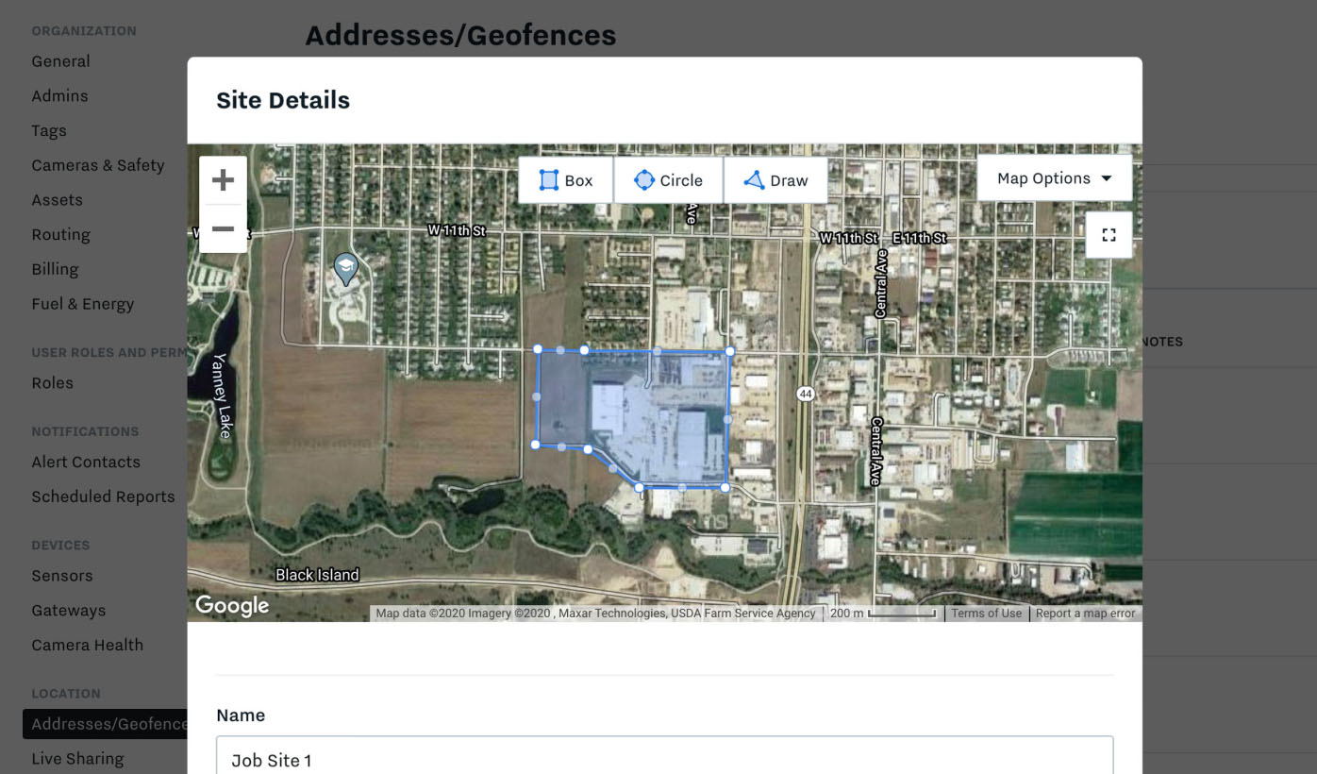Click the Yanney Lake map label
This screenshot has height=774, width=1317.
coord(222,395)
